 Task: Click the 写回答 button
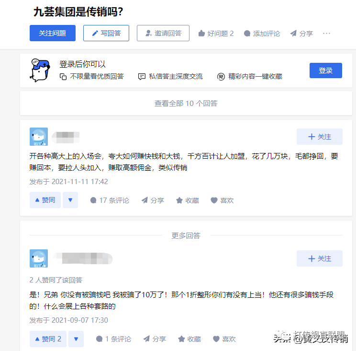click(106, 33)
